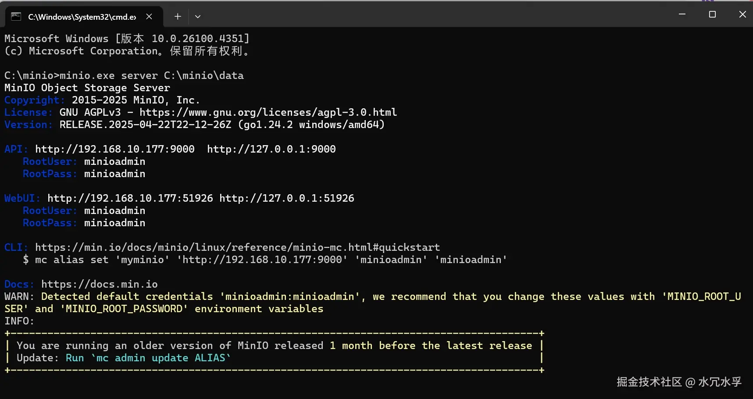Close the terminal window
This screenshot has width=753, height=399.
point(742,14)
